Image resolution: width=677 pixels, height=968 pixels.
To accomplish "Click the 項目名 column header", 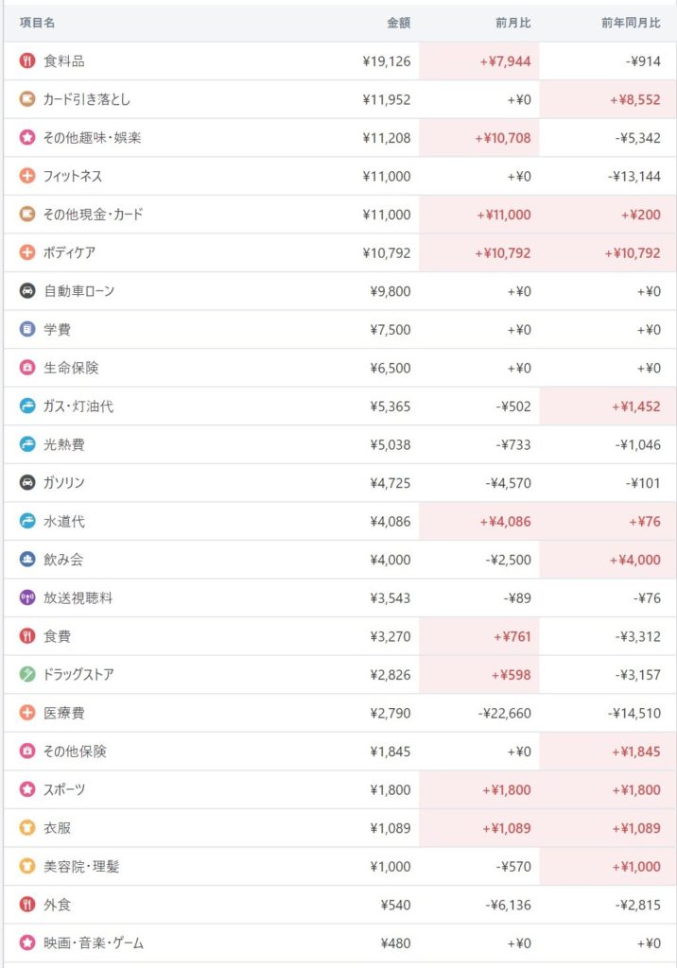I will pyautogui.click(x=38, y=22).
